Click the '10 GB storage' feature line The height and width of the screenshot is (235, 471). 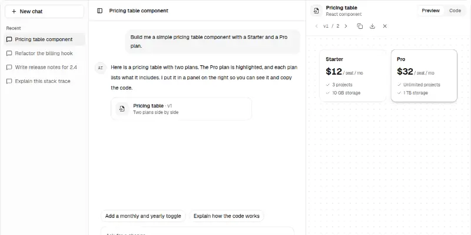[343, 93]
